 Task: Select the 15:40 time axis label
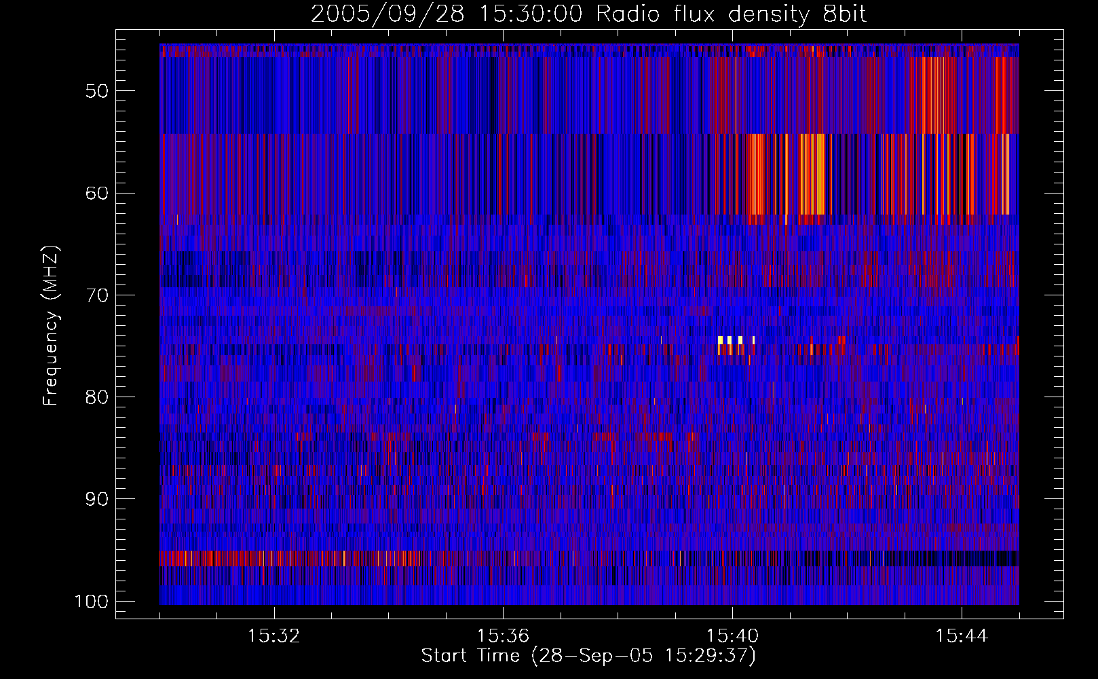click(x=732, y=636)
